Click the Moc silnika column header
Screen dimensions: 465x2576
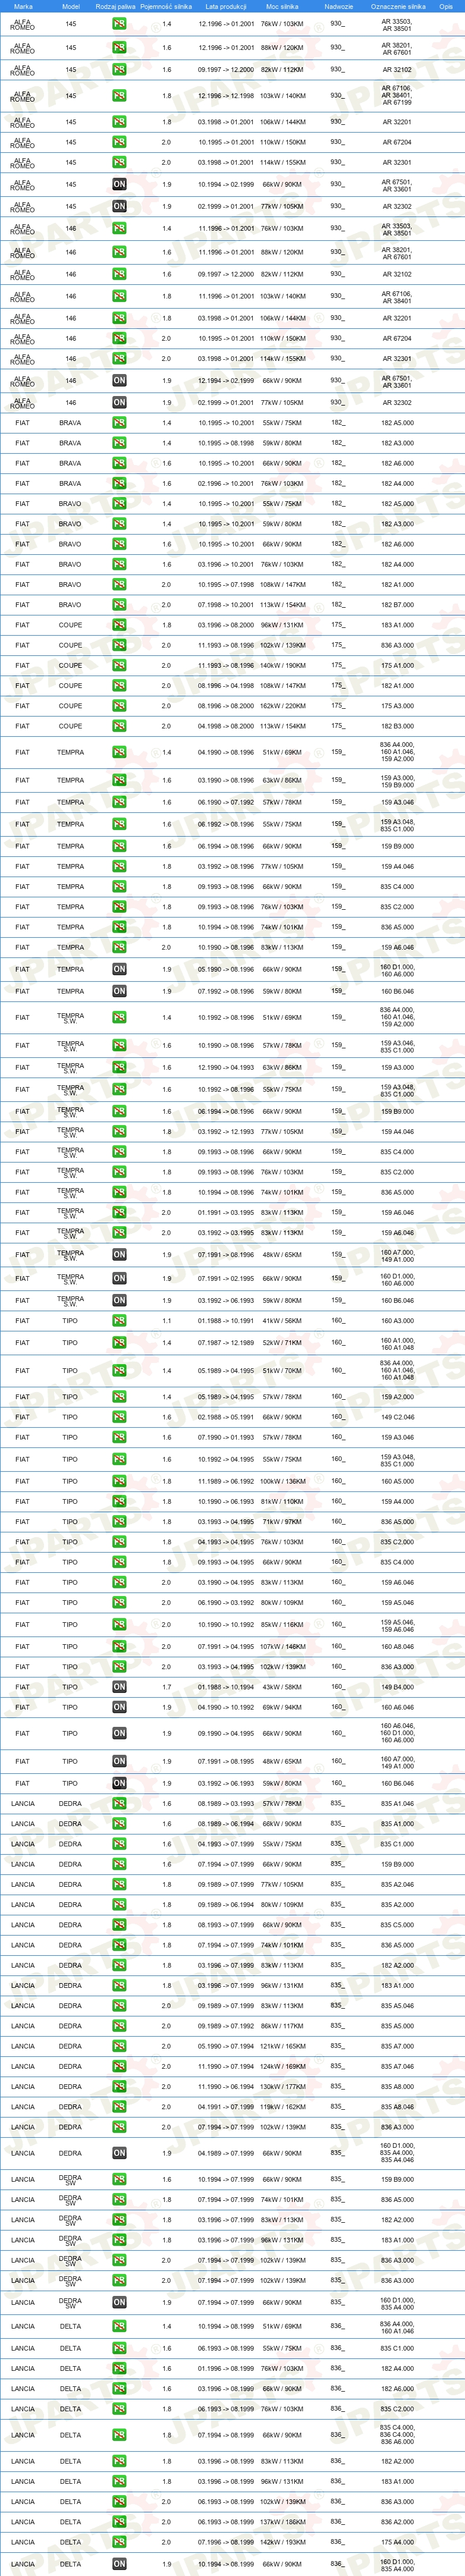tap(282, 6)
